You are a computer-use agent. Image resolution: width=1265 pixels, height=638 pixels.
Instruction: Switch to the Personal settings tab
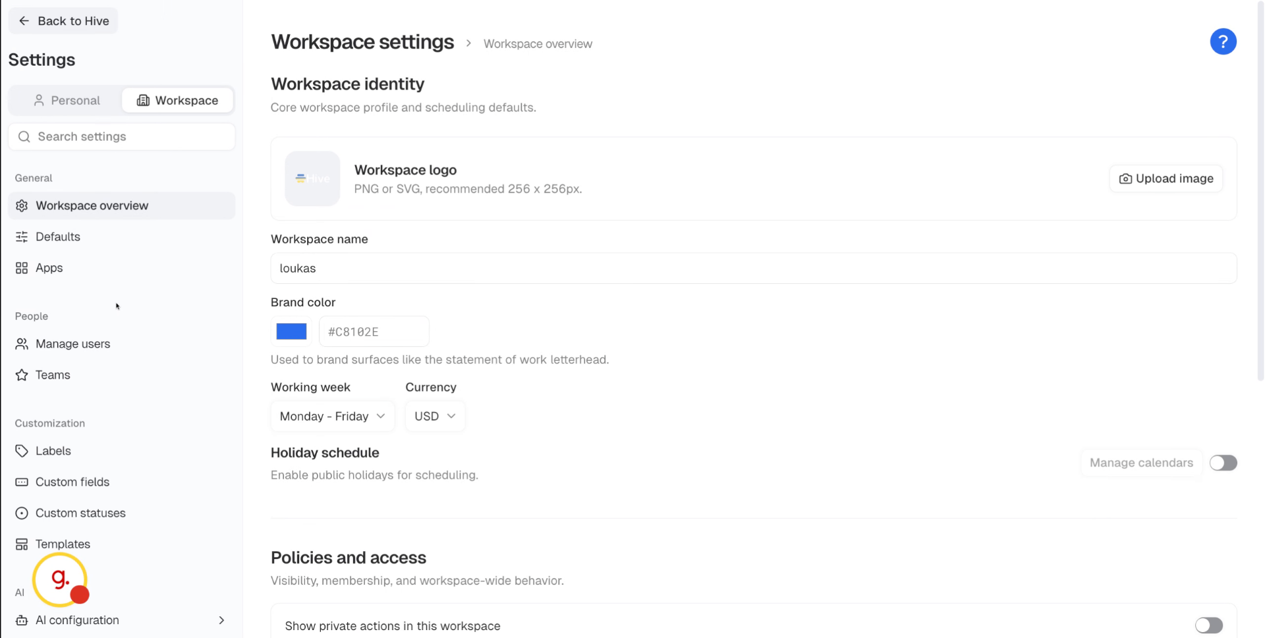pos(66,101)
